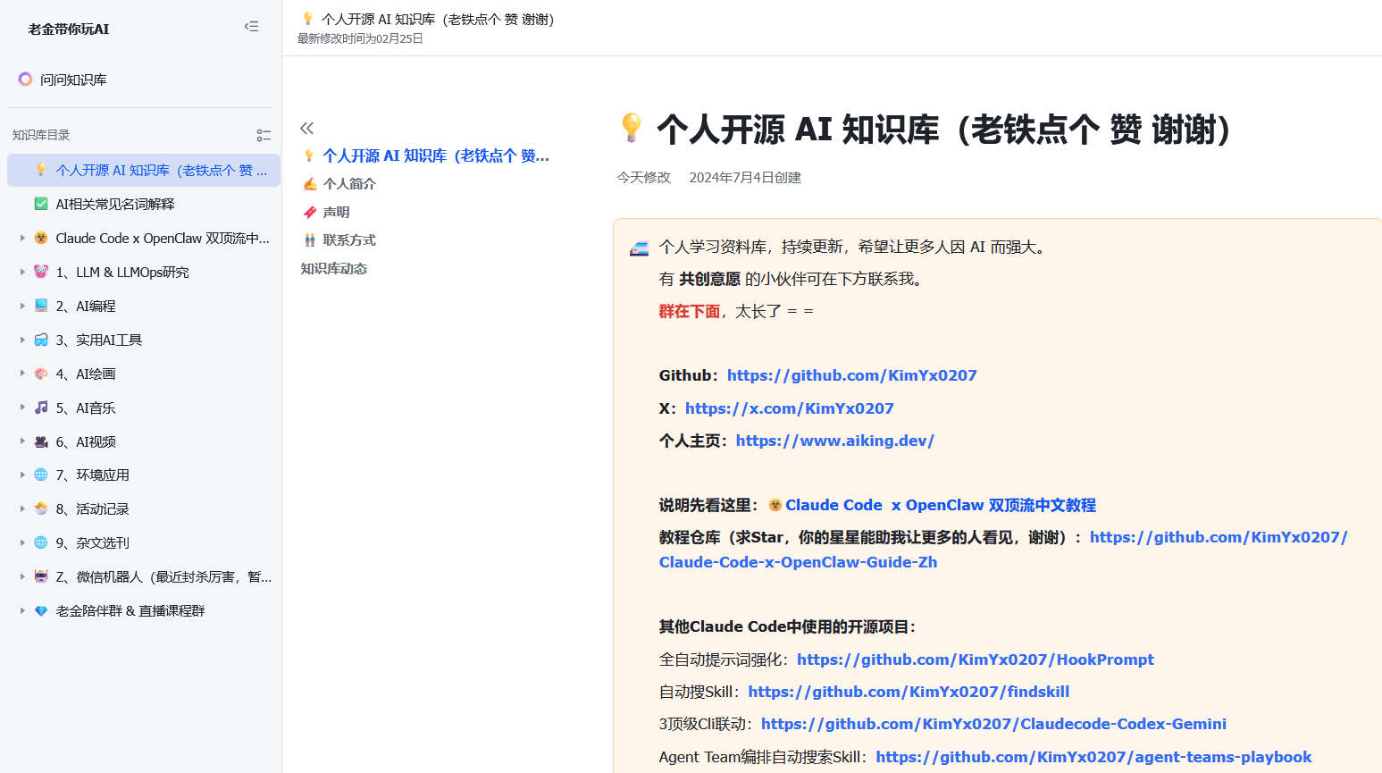Click the red 群在下面 text
1382x773 pixels.
690,311
